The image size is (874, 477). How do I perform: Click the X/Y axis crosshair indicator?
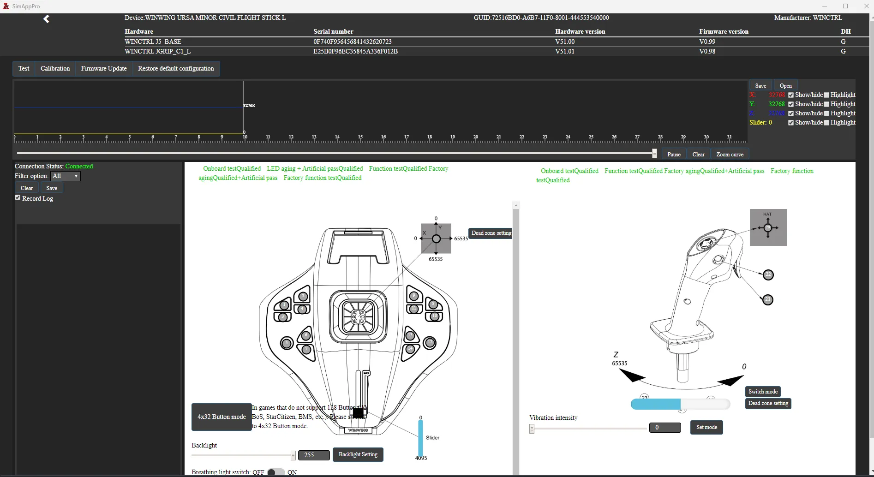436,238
